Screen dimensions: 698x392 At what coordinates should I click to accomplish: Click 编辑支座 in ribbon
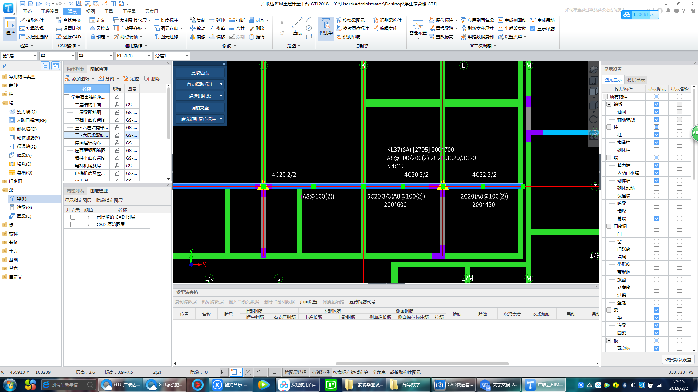coord(385,28)
